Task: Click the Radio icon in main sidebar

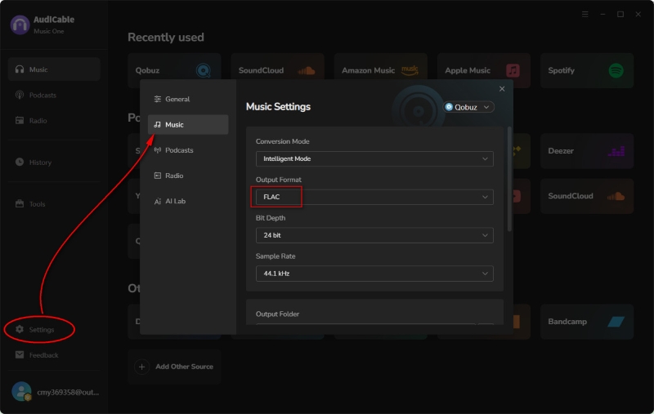Action: pyautogui.click(x=20, y=120)
